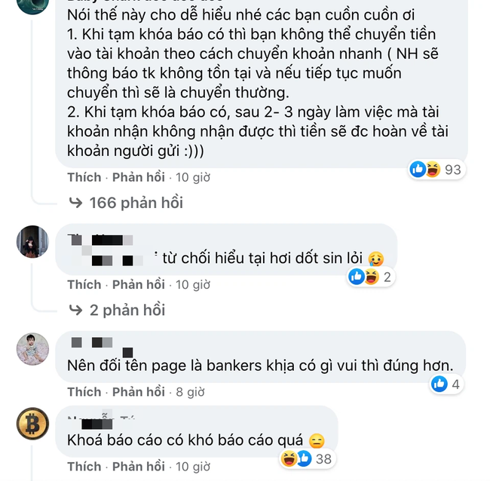
Task: Click the reply arrow icon beside 166 phản hồi
Action: point(75,203)
